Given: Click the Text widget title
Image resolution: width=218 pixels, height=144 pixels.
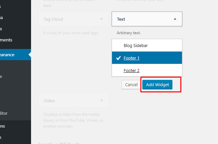Looking at the screenshot, I should pyautogui.click(x=121, y=19).
